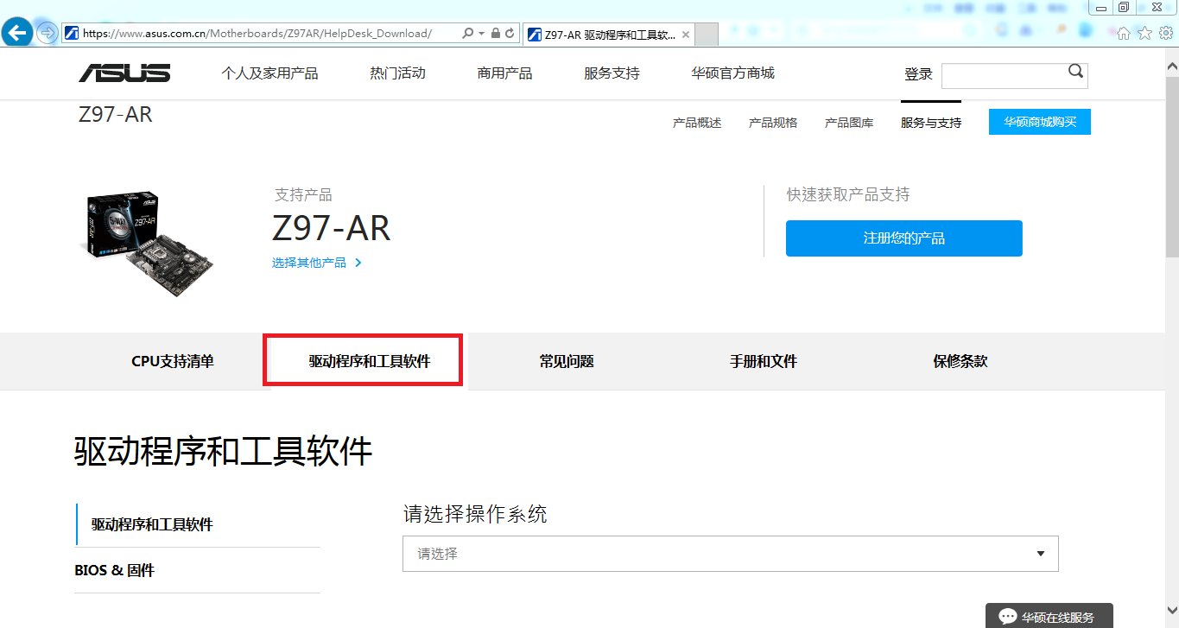Open the 华硕在线服务 chat button
Image resolution: width=1179 pixels, height=628 pixels.
[x=1049, y=616]
